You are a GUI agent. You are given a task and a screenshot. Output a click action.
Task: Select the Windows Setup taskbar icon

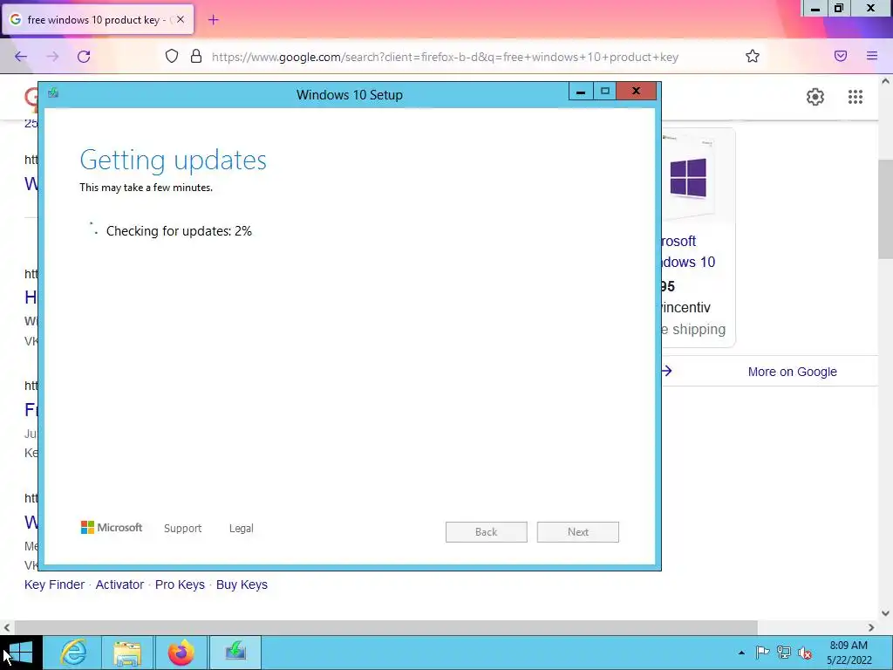coord(235,653)
